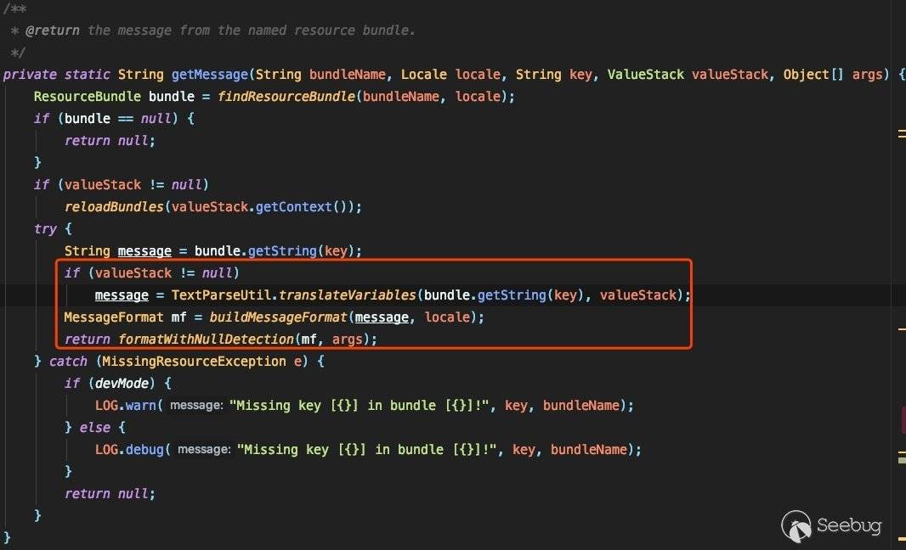
Task: Click the reloadBundles method call
Action: tap(114, 206)
